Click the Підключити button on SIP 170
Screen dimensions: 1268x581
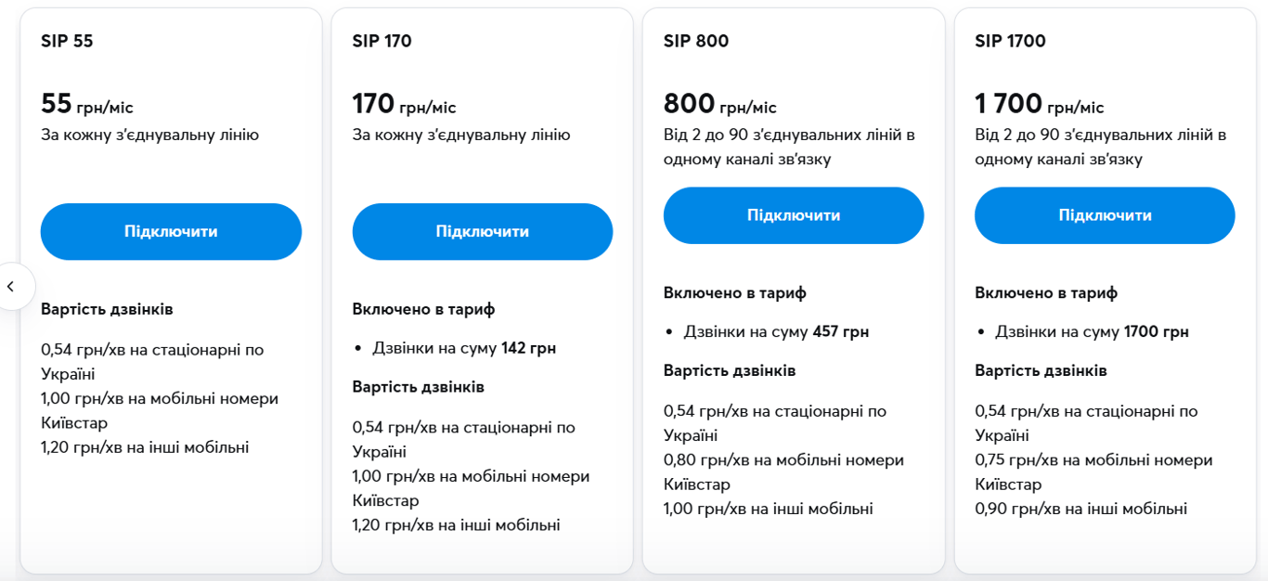click(x=482, y=231)
